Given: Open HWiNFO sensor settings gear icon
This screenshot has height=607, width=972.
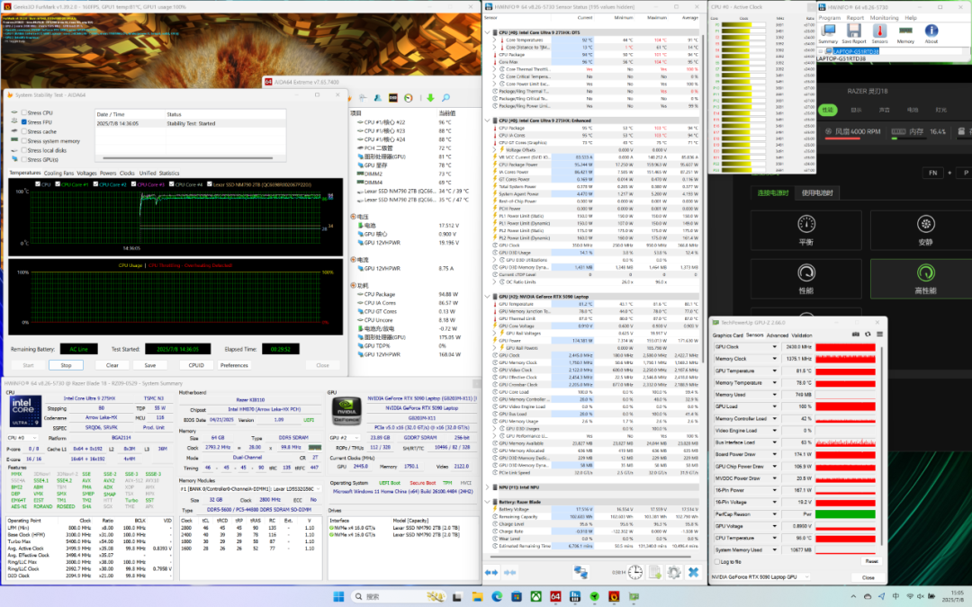Looking at the screenshot, I should point(674,572).
